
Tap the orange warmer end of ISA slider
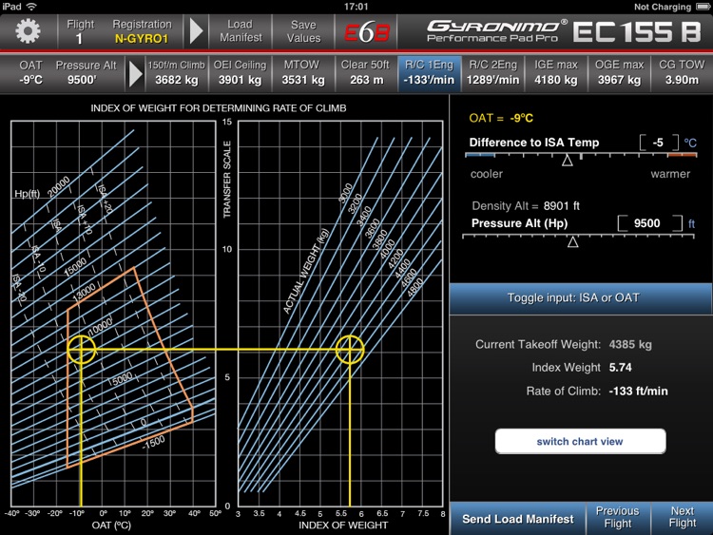[x=682, y=156]
